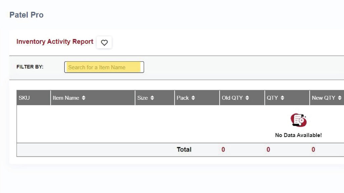The height and width of the screenshot is (193, 344).
Task: Click the No Data Available! message
Action: tap(298, 135)
